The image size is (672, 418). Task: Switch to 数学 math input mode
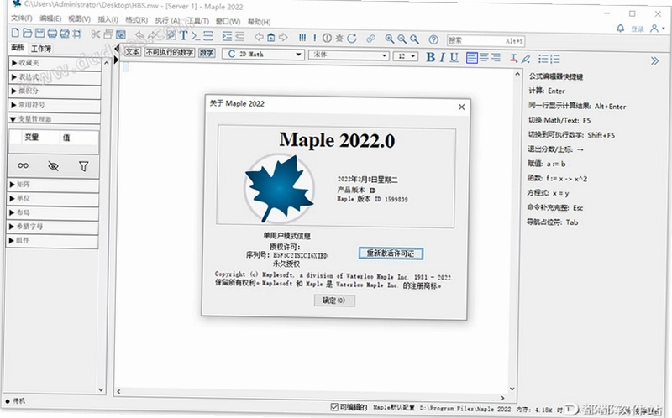tap(207, 53)
